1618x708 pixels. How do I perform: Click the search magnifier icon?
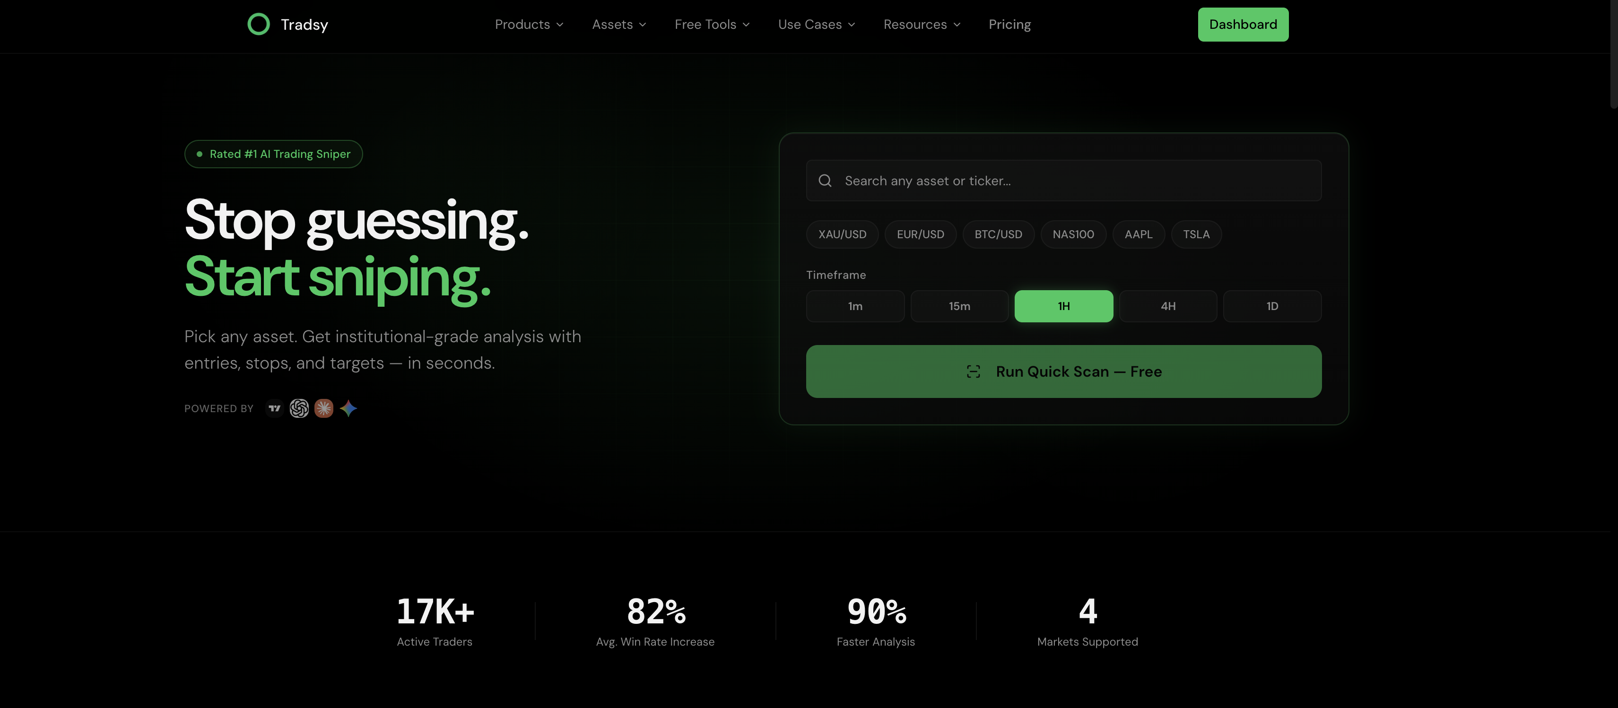click(825, 181)
